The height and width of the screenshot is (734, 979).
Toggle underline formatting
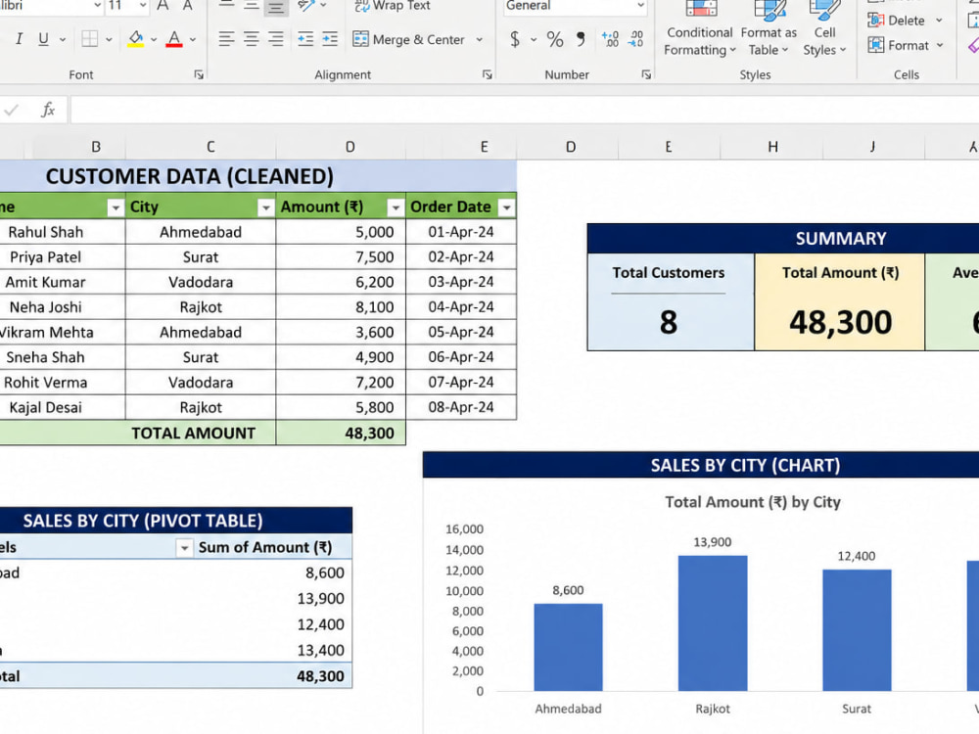pyautogui.click(x=43, y=39)
